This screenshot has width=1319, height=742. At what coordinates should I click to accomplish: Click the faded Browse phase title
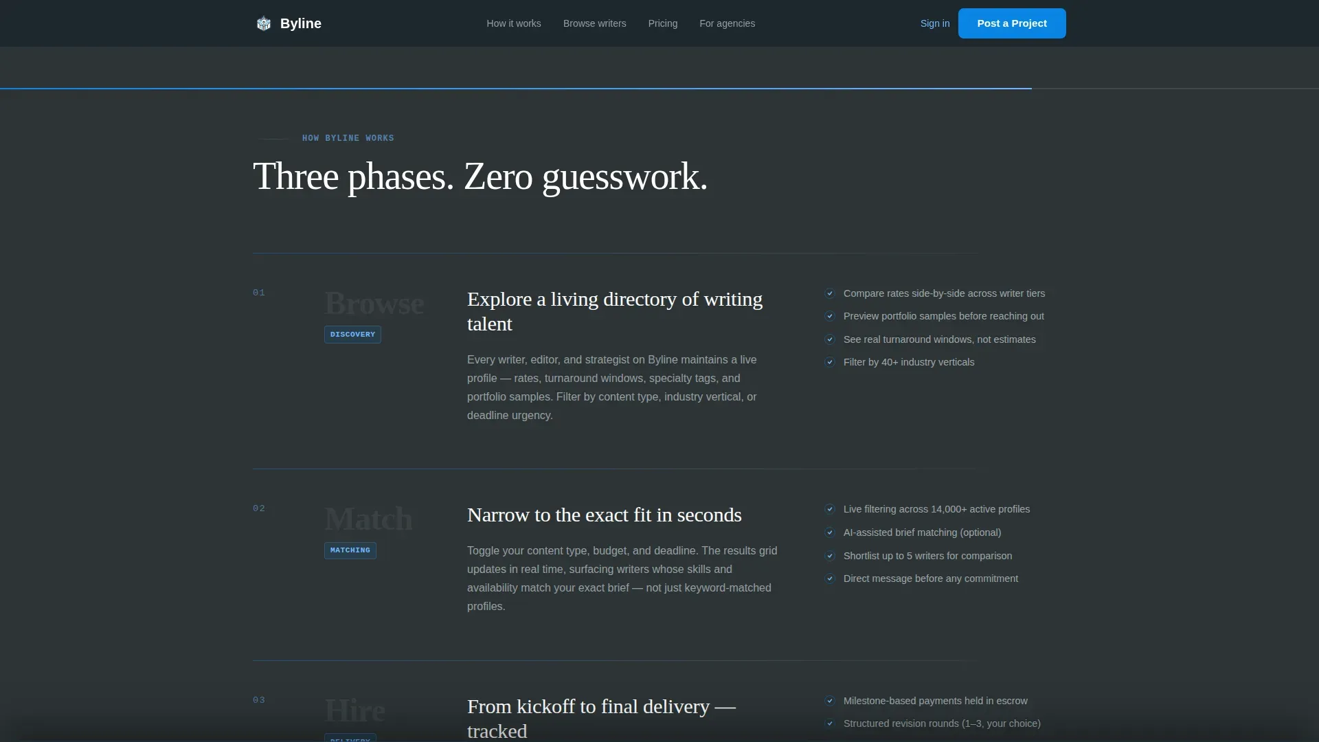pos(374,303)
